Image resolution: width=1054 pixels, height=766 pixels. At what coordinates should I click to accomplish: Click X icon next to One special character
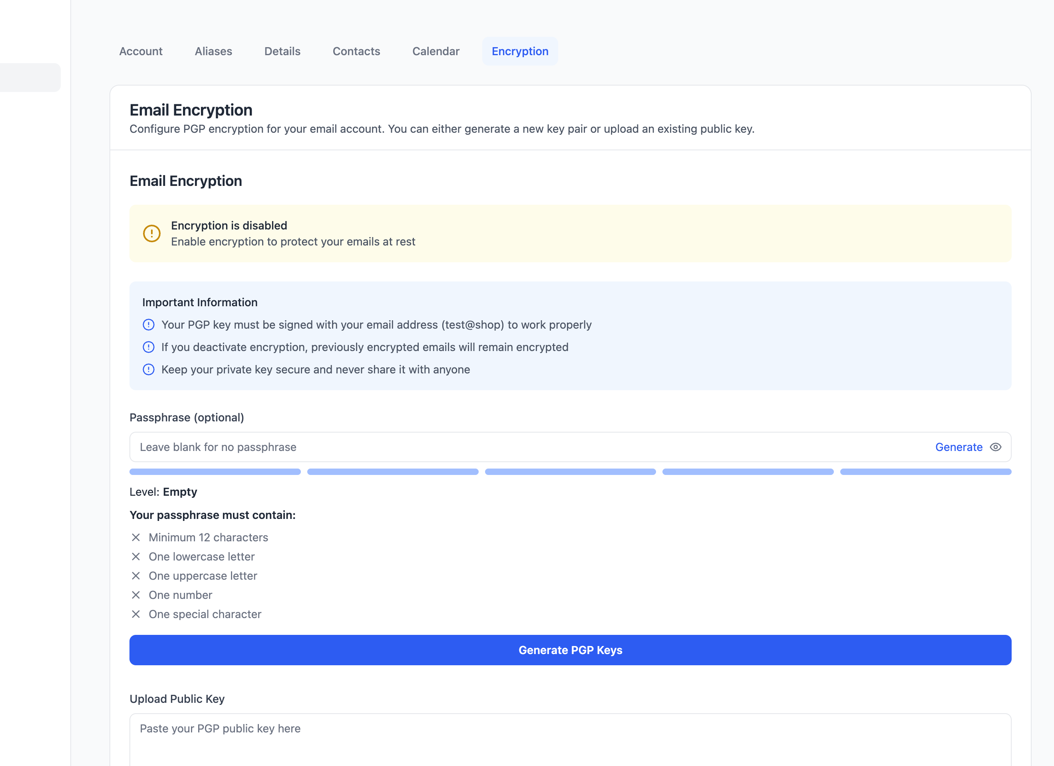[136, 614]
